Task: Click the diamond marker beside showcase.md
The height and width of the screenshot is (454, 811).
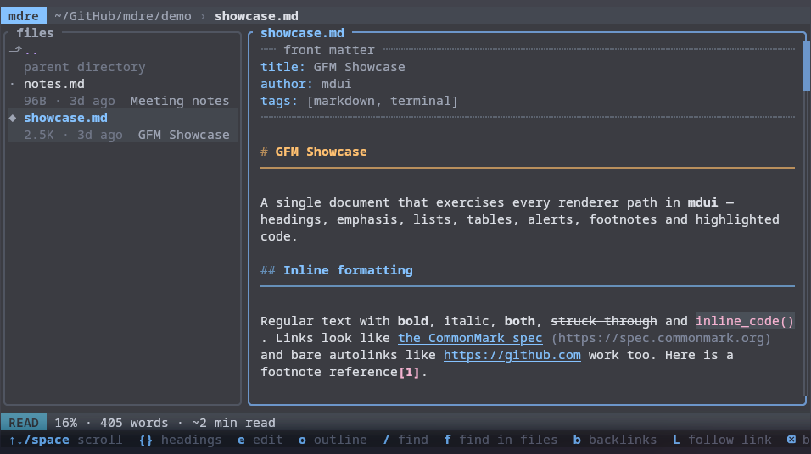Action: (13, 118)
